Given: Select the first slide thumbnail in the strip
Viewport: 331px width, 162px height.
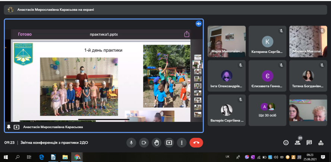Looking at the screenshot, I should [x=197, y=57].
